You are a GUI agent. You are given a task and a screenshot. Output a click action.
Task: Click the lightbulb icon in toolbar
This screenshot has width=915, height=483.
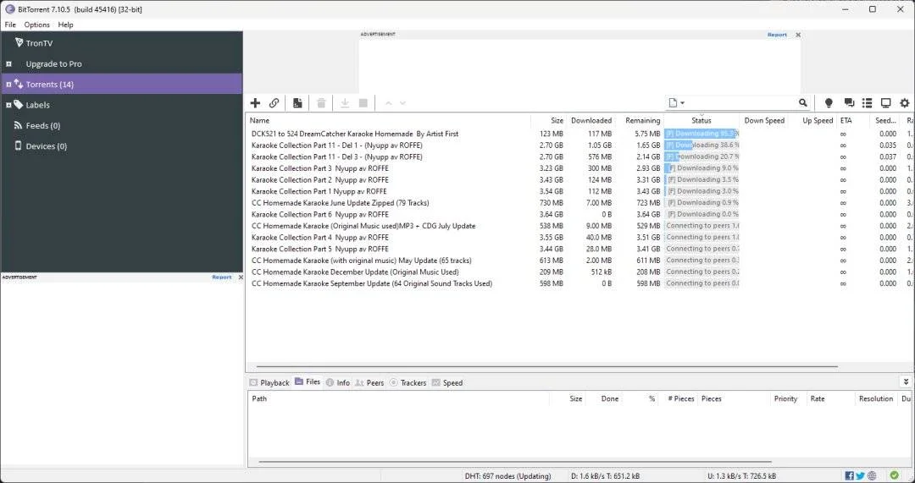coord(828,103)
